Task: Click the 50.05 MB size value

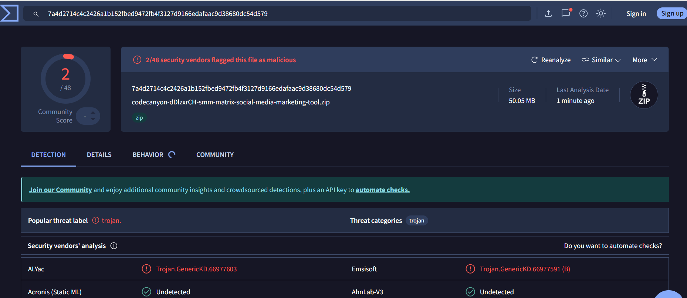Action: [x=522, y=101]
